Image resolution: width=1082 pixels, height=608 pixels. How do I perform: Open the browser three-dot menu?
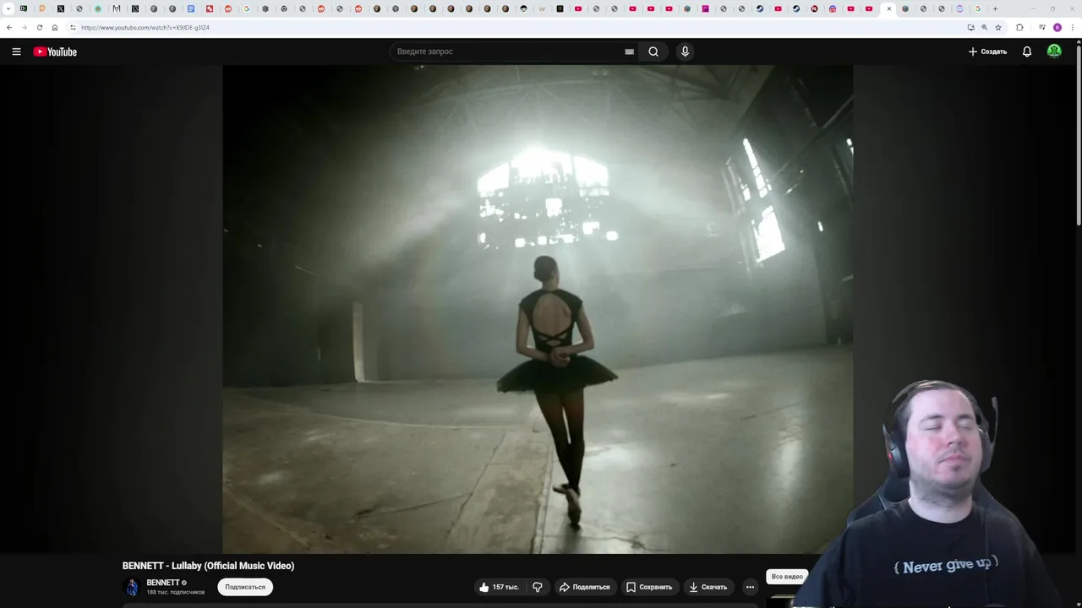click(x=1073, y=27)
